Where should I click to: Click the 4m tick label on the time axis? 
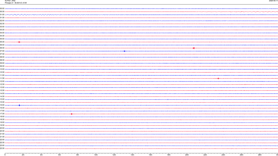pyautogui.click(x=41, y=155)
